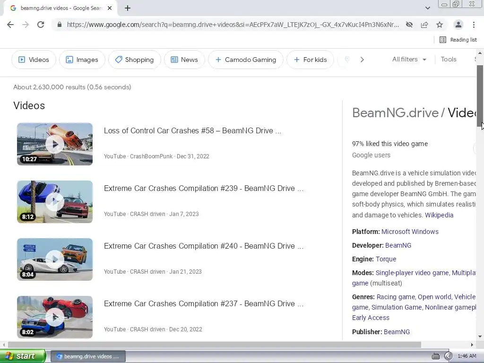Open the Torque engine link
The width and height of the screenshot is (484, 363).
386,259
